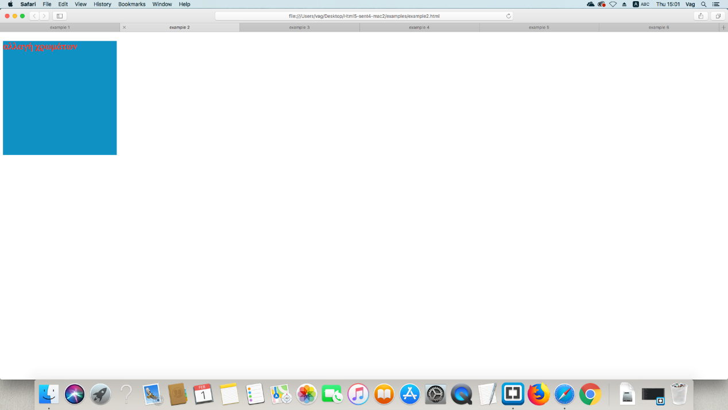
Task: Open the Bookmarks menu
Action: tap(131, 4)
